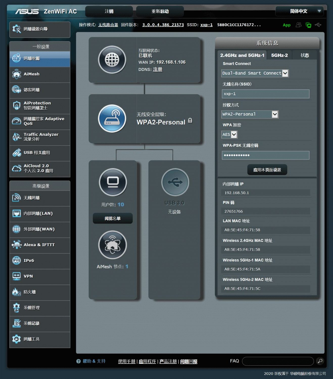
Task: Switch to the 状态 tab
Action: [x=305, y=55]
